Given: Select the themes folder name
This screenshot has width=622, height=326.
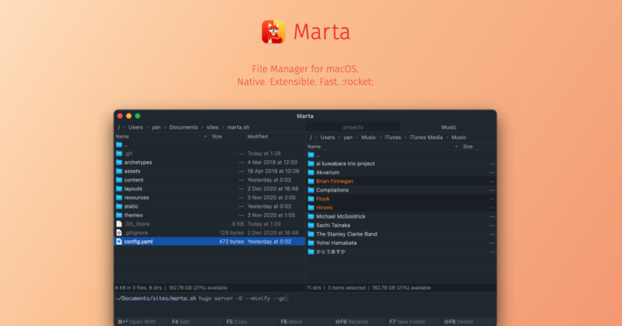Looking at the screenshot, I should [x=134, y=215].
